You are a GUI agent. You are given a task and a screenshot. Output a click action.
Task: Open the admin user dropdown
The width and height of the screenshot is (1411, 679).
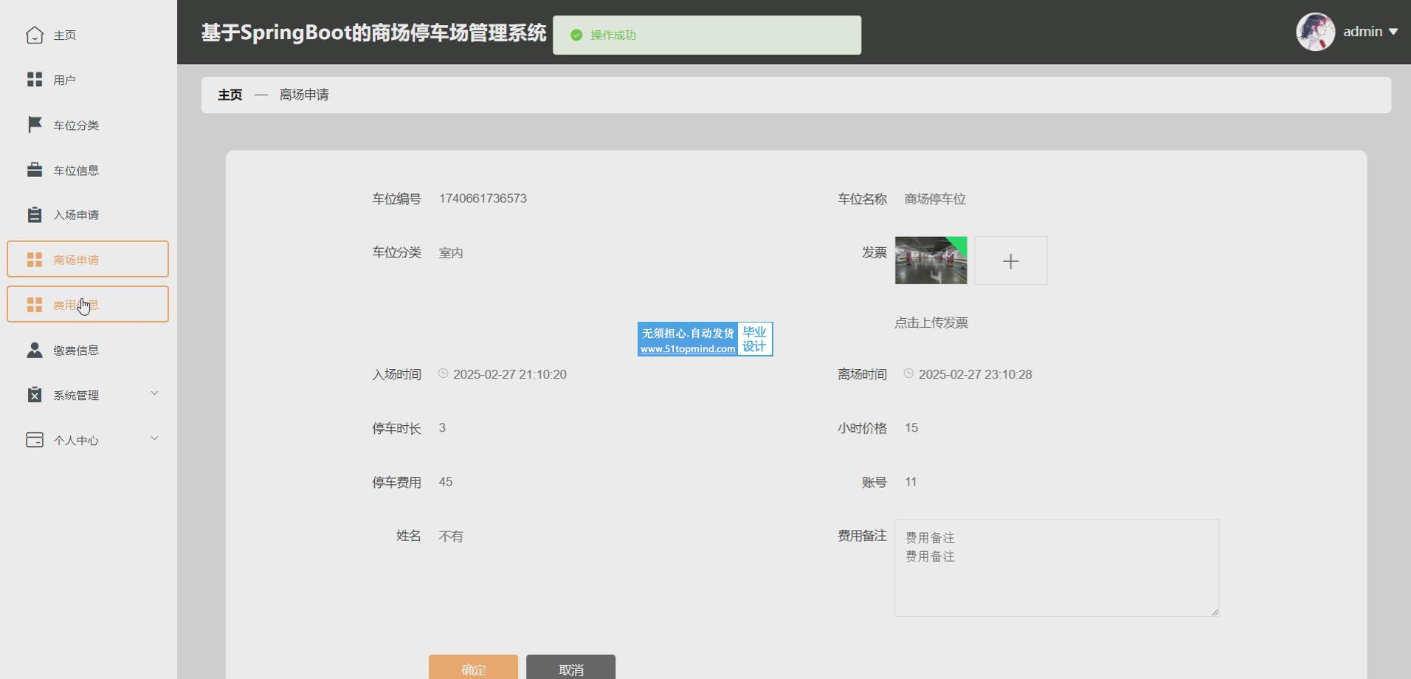click(x=1370, y=32)
